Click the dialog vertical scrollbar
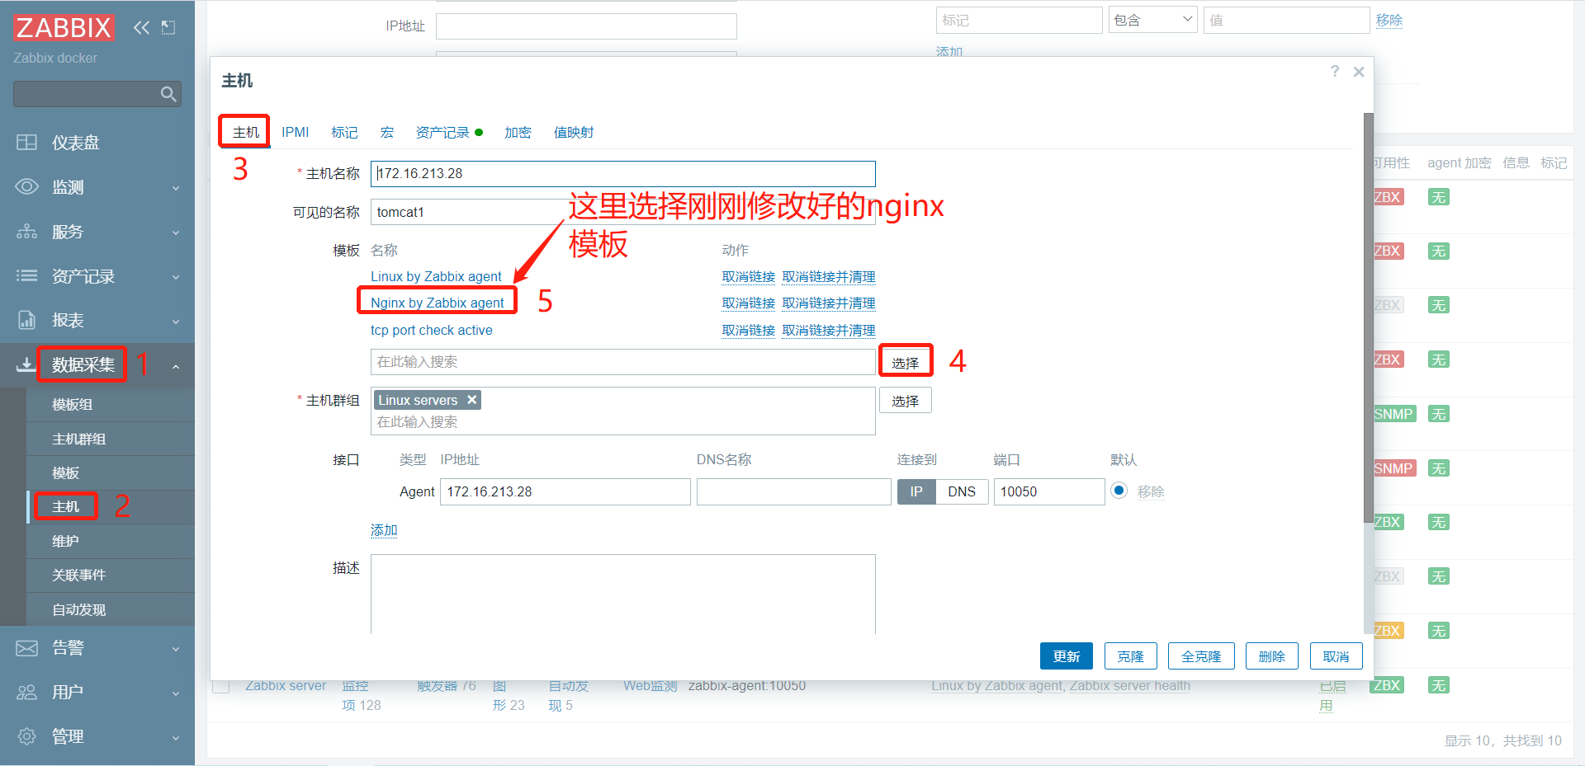Screen dimensions: 1585x766 point(1368,317)
